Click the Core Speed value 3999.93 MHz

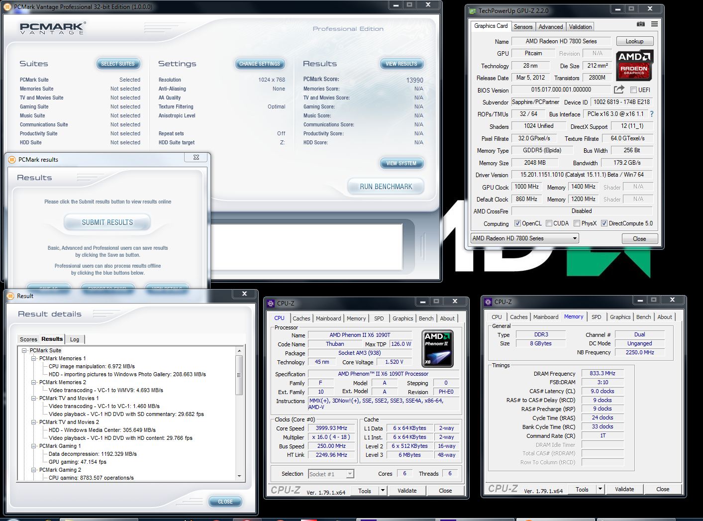331,428
